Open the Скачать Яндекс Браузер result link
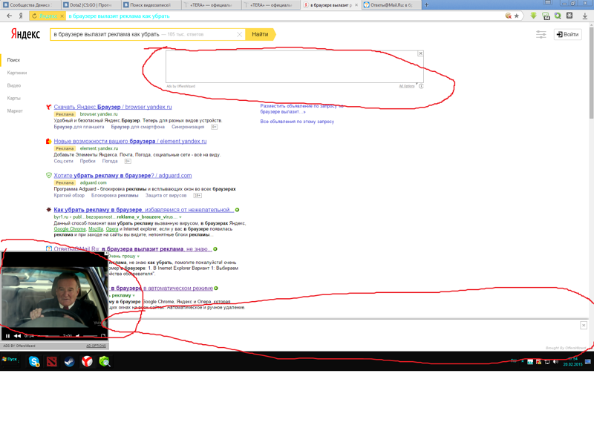 pyautogui.click(x=112, y=107)
